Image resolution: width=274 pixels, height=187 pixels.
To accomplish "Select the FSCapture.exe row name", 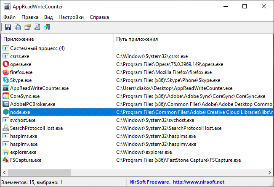I will (x=26, y=160).
